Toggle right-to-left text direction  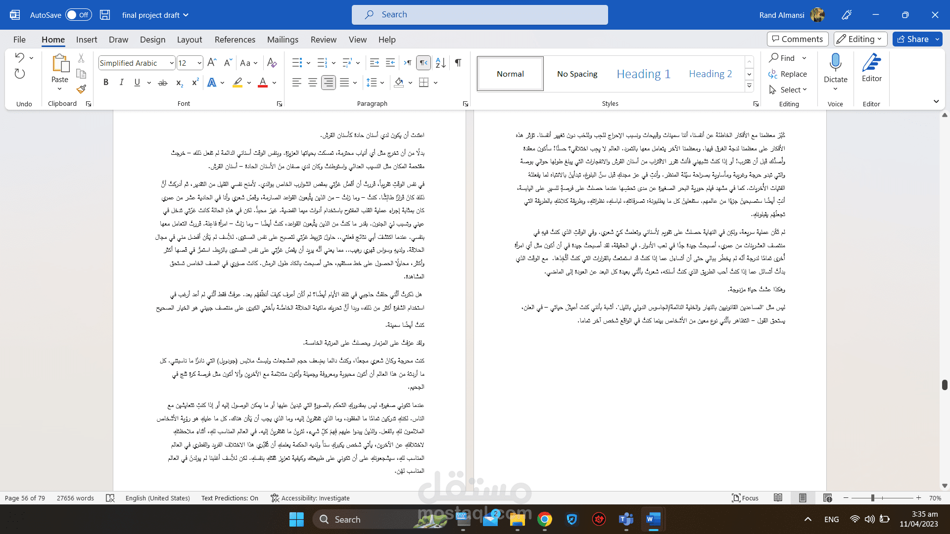[x=424, y=63]
